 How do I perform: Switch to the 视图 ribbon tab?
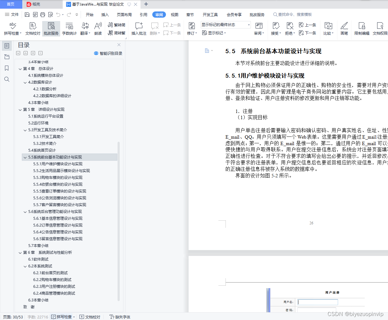click(x=175, y=15)
